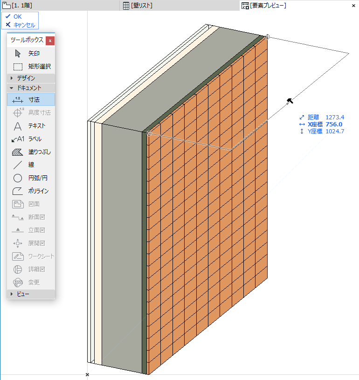The width and height of the screenshot is (359, 380).
Task: Pick the 展開図 interior elevation tool
Action: click(x=31, y=243)
